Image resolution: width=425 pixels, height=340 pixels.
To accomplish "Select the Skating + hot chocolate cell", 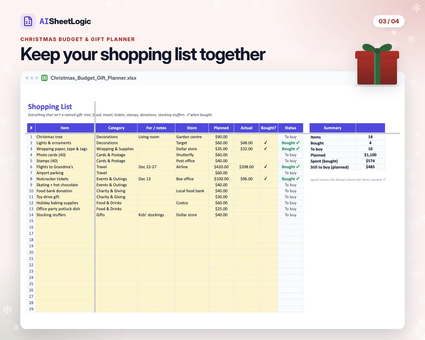I will click(x=65, y=185).
